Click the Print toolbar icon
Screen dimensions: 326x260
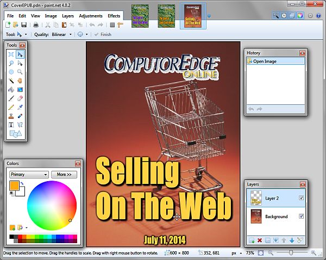pos(36,25)
